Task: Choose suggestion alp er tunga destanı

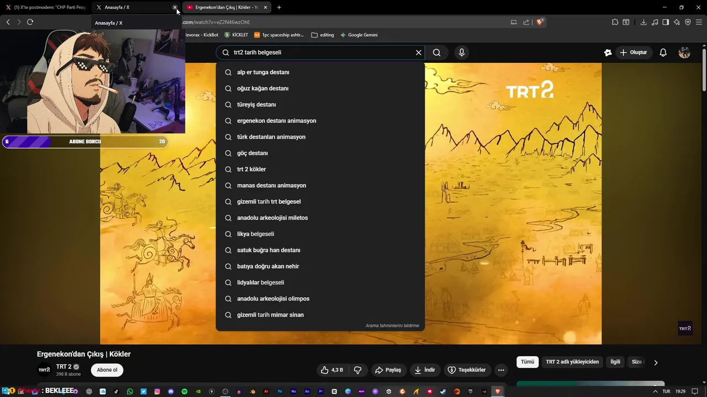Action: (320, 72)
